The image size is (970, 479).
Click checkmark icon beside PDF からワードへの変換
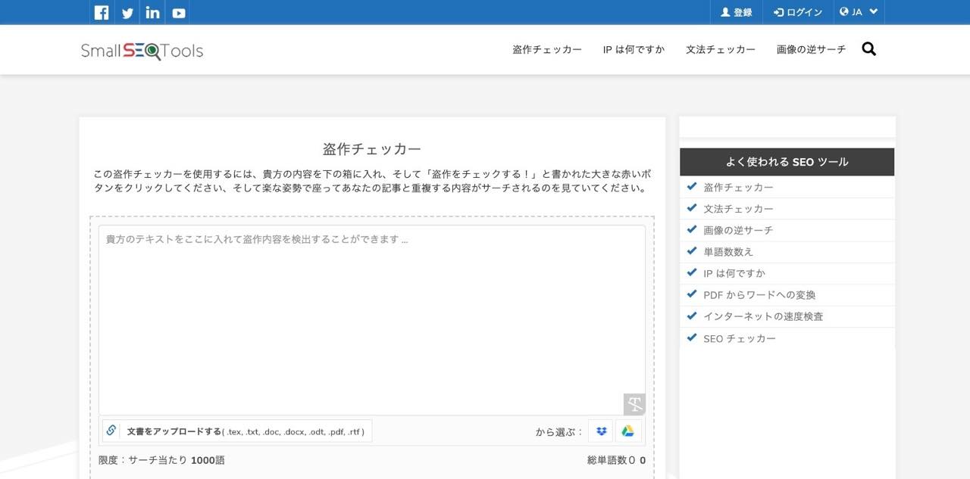tap(691, 294)
